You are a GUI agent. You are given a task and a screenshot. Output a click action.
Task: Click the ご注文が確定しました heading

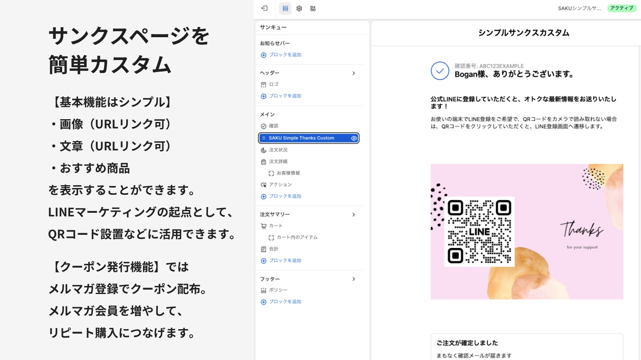point(467,343)
